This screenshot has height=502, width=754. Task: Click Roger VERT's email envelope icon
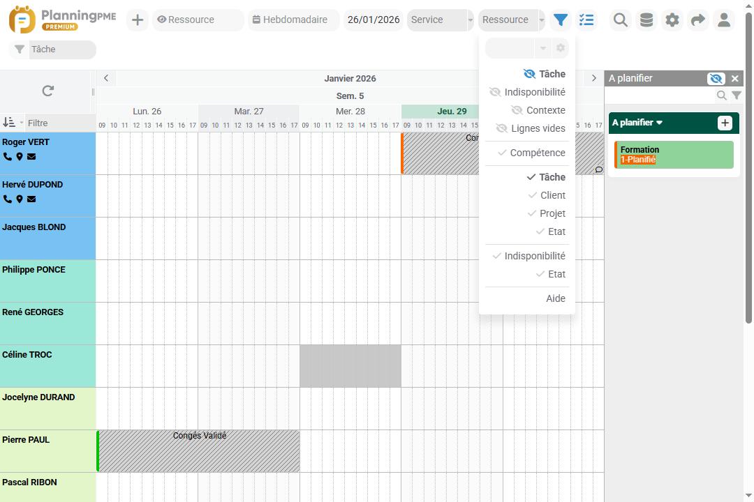coord(31,157)
